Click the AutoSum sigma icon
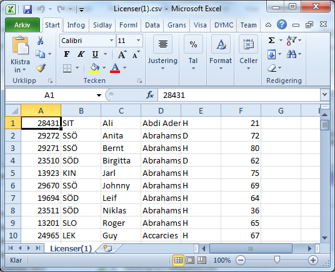Screen dimensions: 335x272 pyautogui.click(x=271, y=40)
